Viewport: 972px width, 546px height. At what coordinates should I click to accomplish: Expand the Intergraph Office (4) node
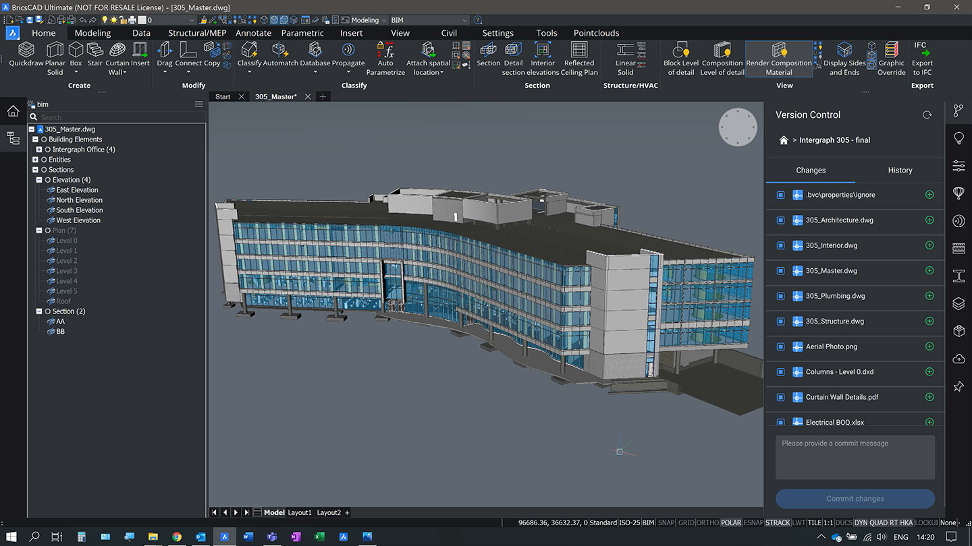click(39, 150)
